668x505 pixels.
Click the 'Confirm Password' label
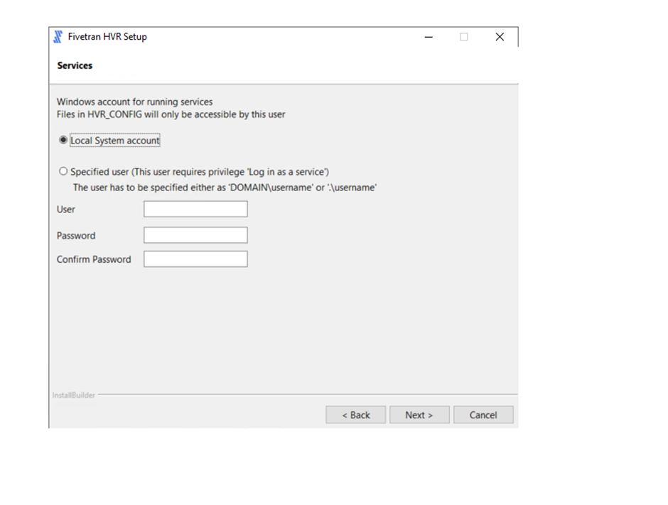coord(94,259)
